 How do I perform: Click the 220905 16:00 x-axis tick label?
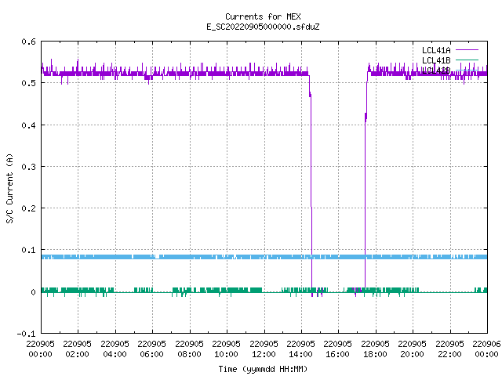tap(337, 349)
